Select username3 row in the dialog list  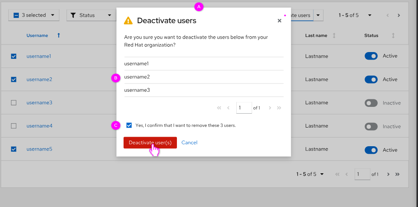pyautogui.click(x=204, y=90)
